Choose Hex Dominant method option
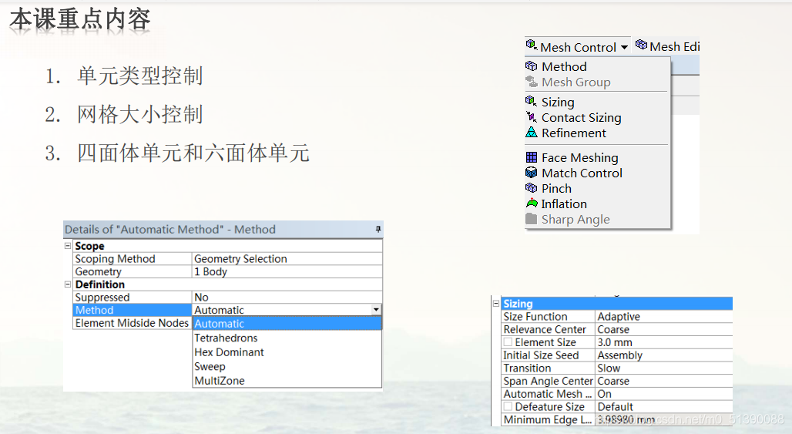792x434 pixels. point(229,352)
